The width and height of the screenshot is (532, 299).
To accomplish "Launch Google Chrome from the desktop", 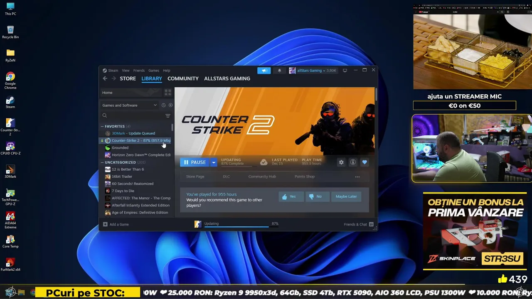I will 10,80.
